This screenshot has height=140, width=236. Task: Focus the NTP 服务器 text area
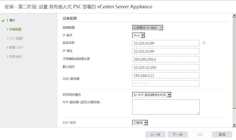(166, 107)
